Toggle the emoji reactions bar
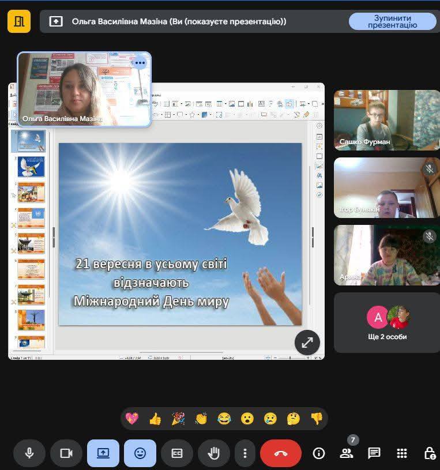 [x=140, y=453]
